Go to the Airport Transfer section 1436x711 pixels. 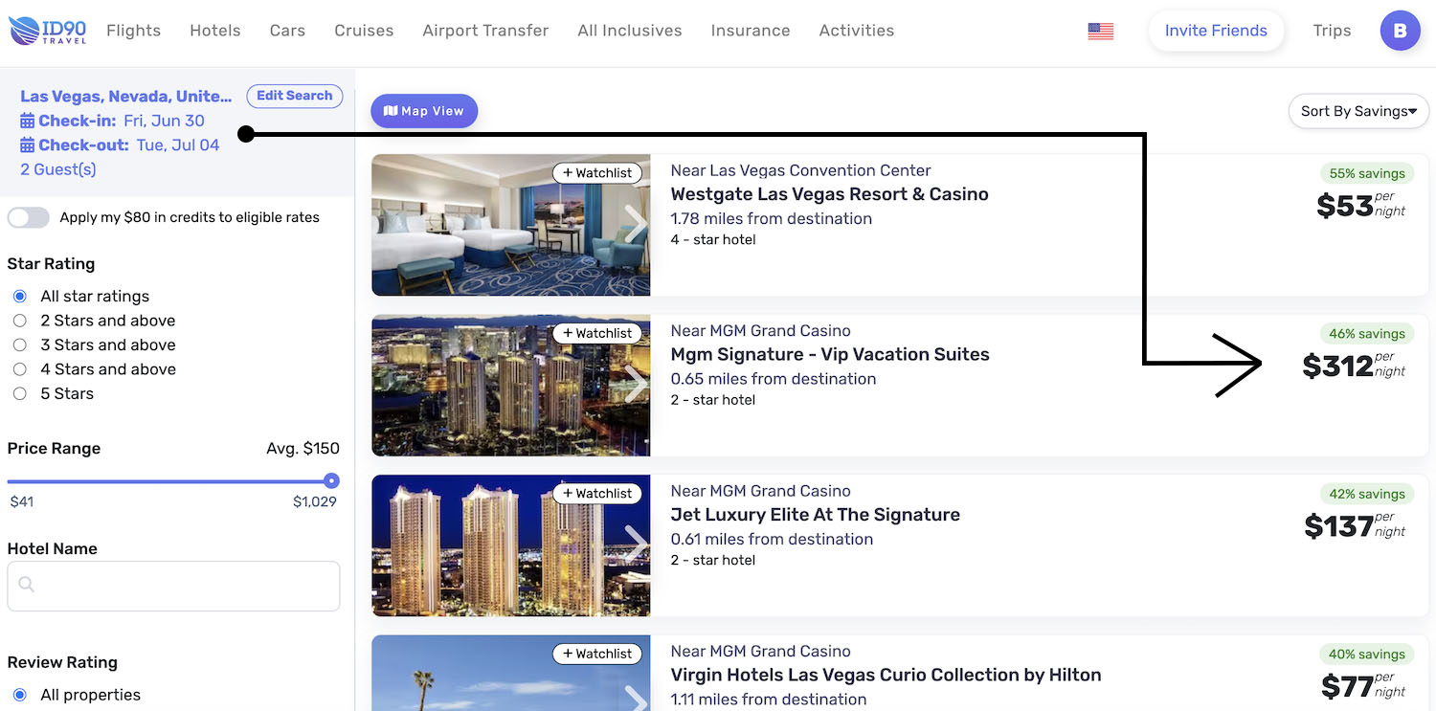click(485, 31)
